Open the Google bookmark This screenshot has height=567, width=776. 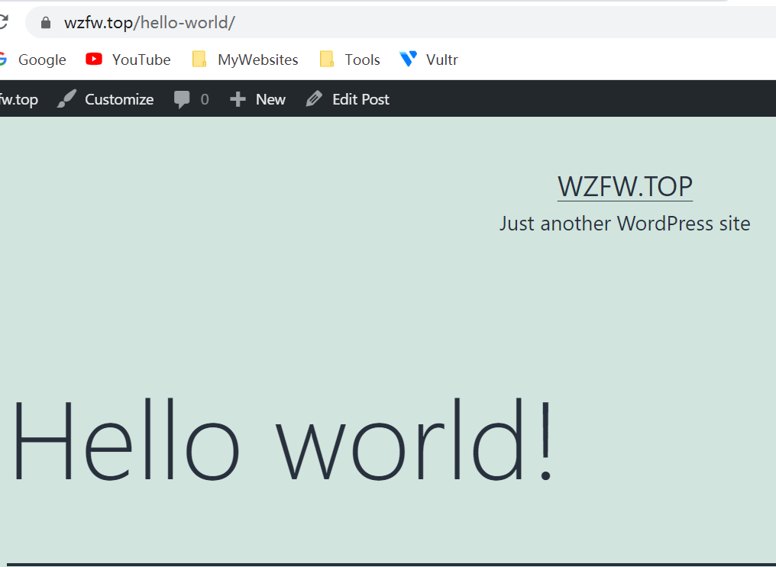tap(42, 60)
